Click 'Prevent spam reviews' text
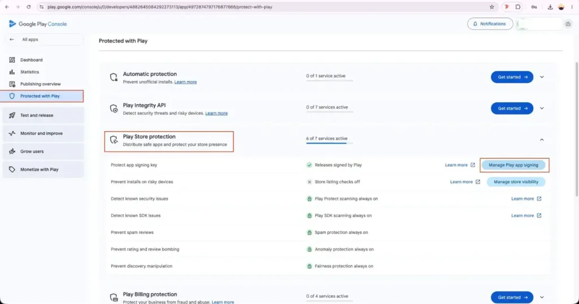Viewport: 579px width, 304px height. coord(132,232)
